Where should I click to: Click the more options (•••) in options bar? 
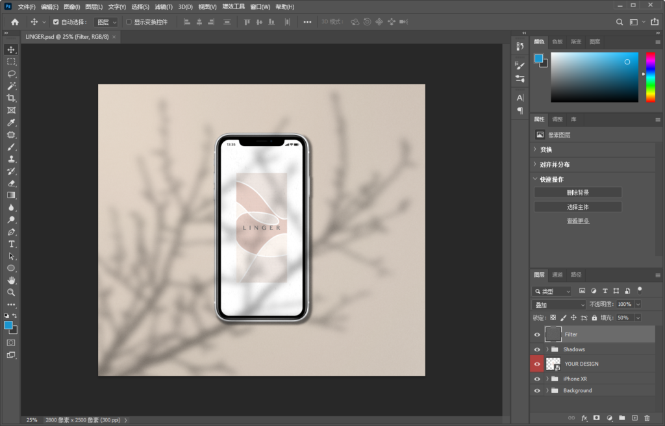(x=307, y=22)
